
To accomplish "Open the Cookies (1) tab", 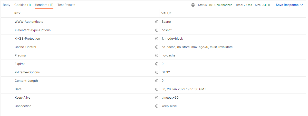I will pos(23,5).
